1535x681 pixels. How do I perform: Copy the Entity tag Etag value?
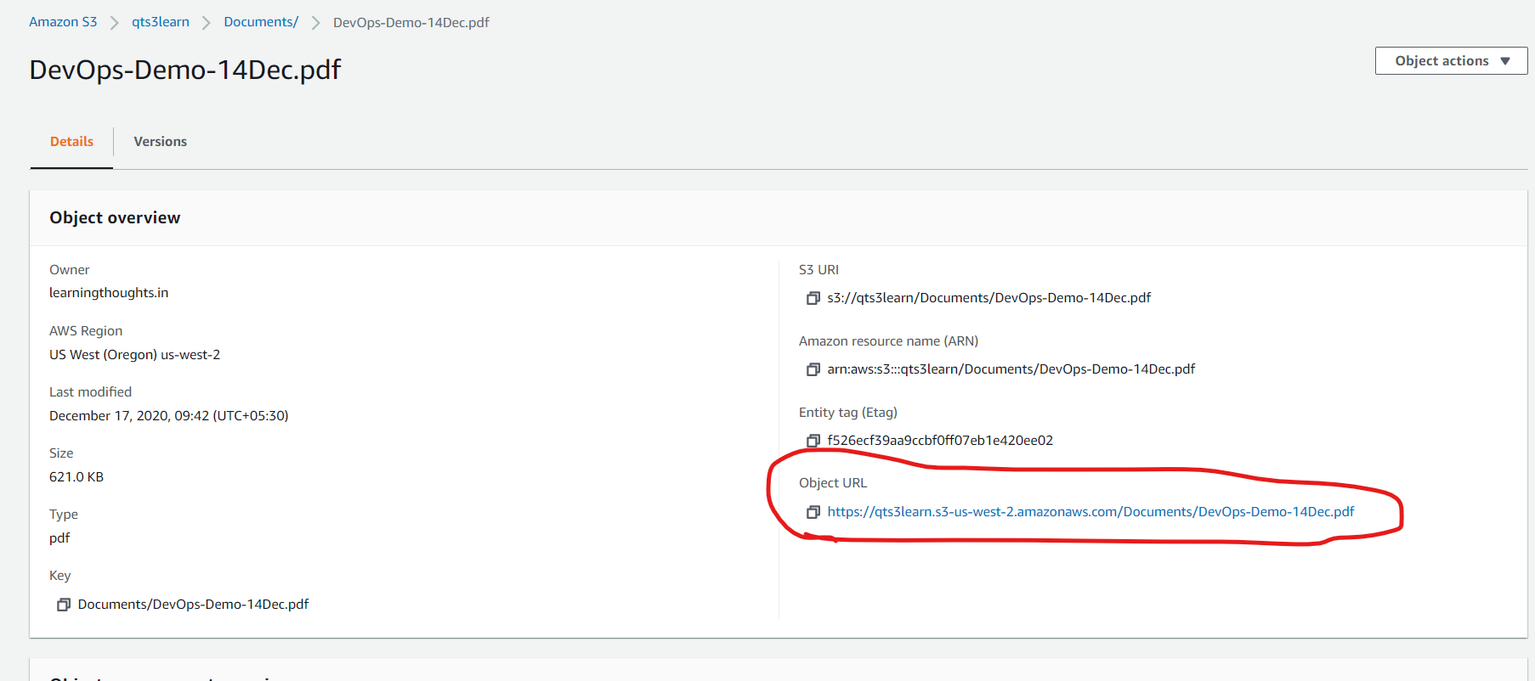[813, 441]
